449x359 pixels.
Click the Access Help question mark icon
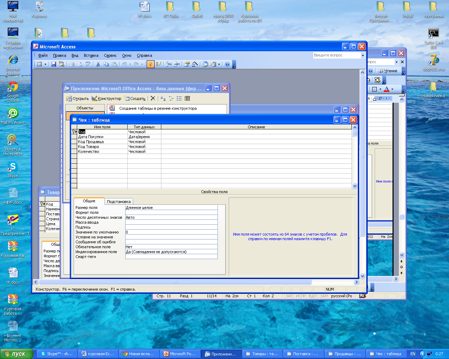(x=227, y=64)
